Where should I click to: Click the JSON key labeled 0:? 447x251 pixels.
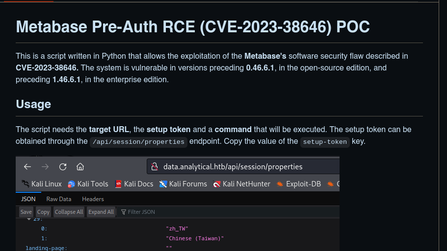point(44,228)
